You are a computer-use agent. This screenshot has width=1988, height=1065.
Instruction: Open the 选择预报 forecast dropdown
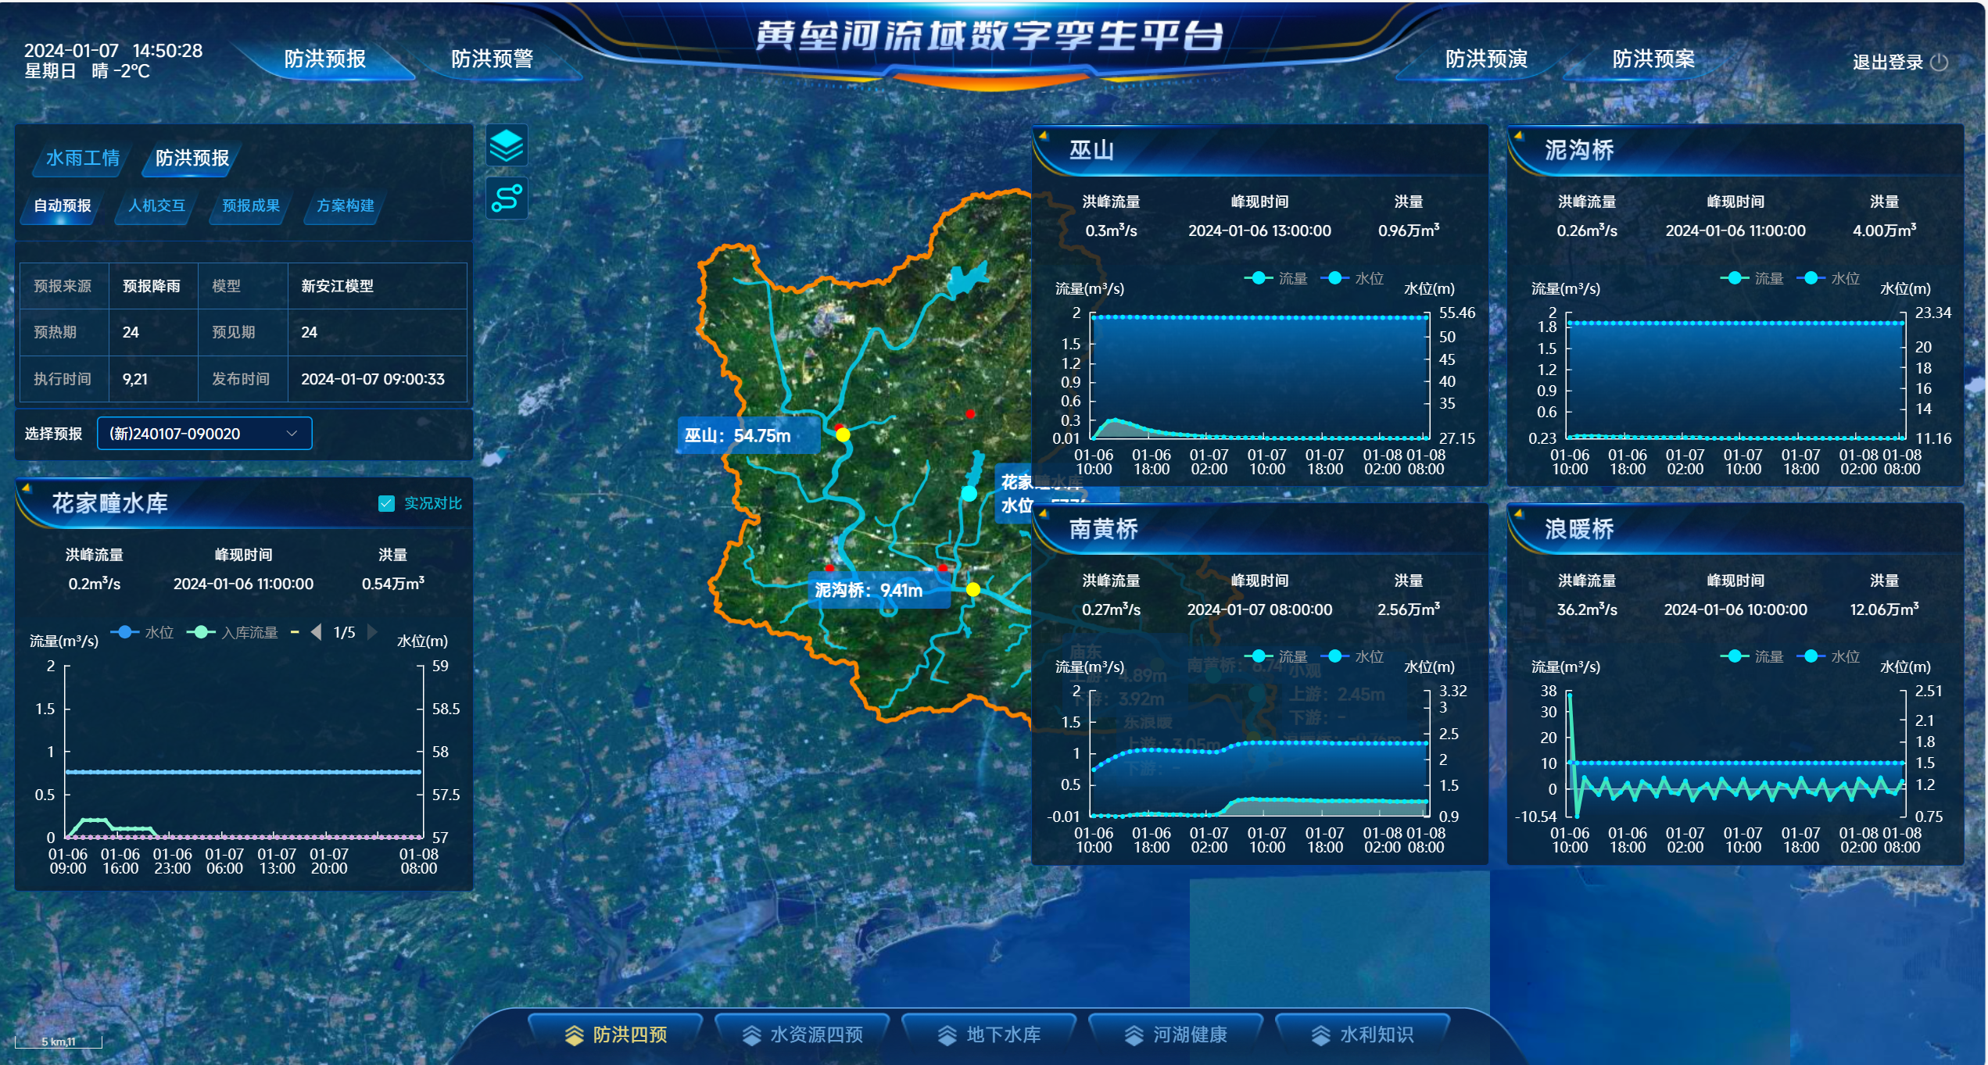tap(204, 434)
